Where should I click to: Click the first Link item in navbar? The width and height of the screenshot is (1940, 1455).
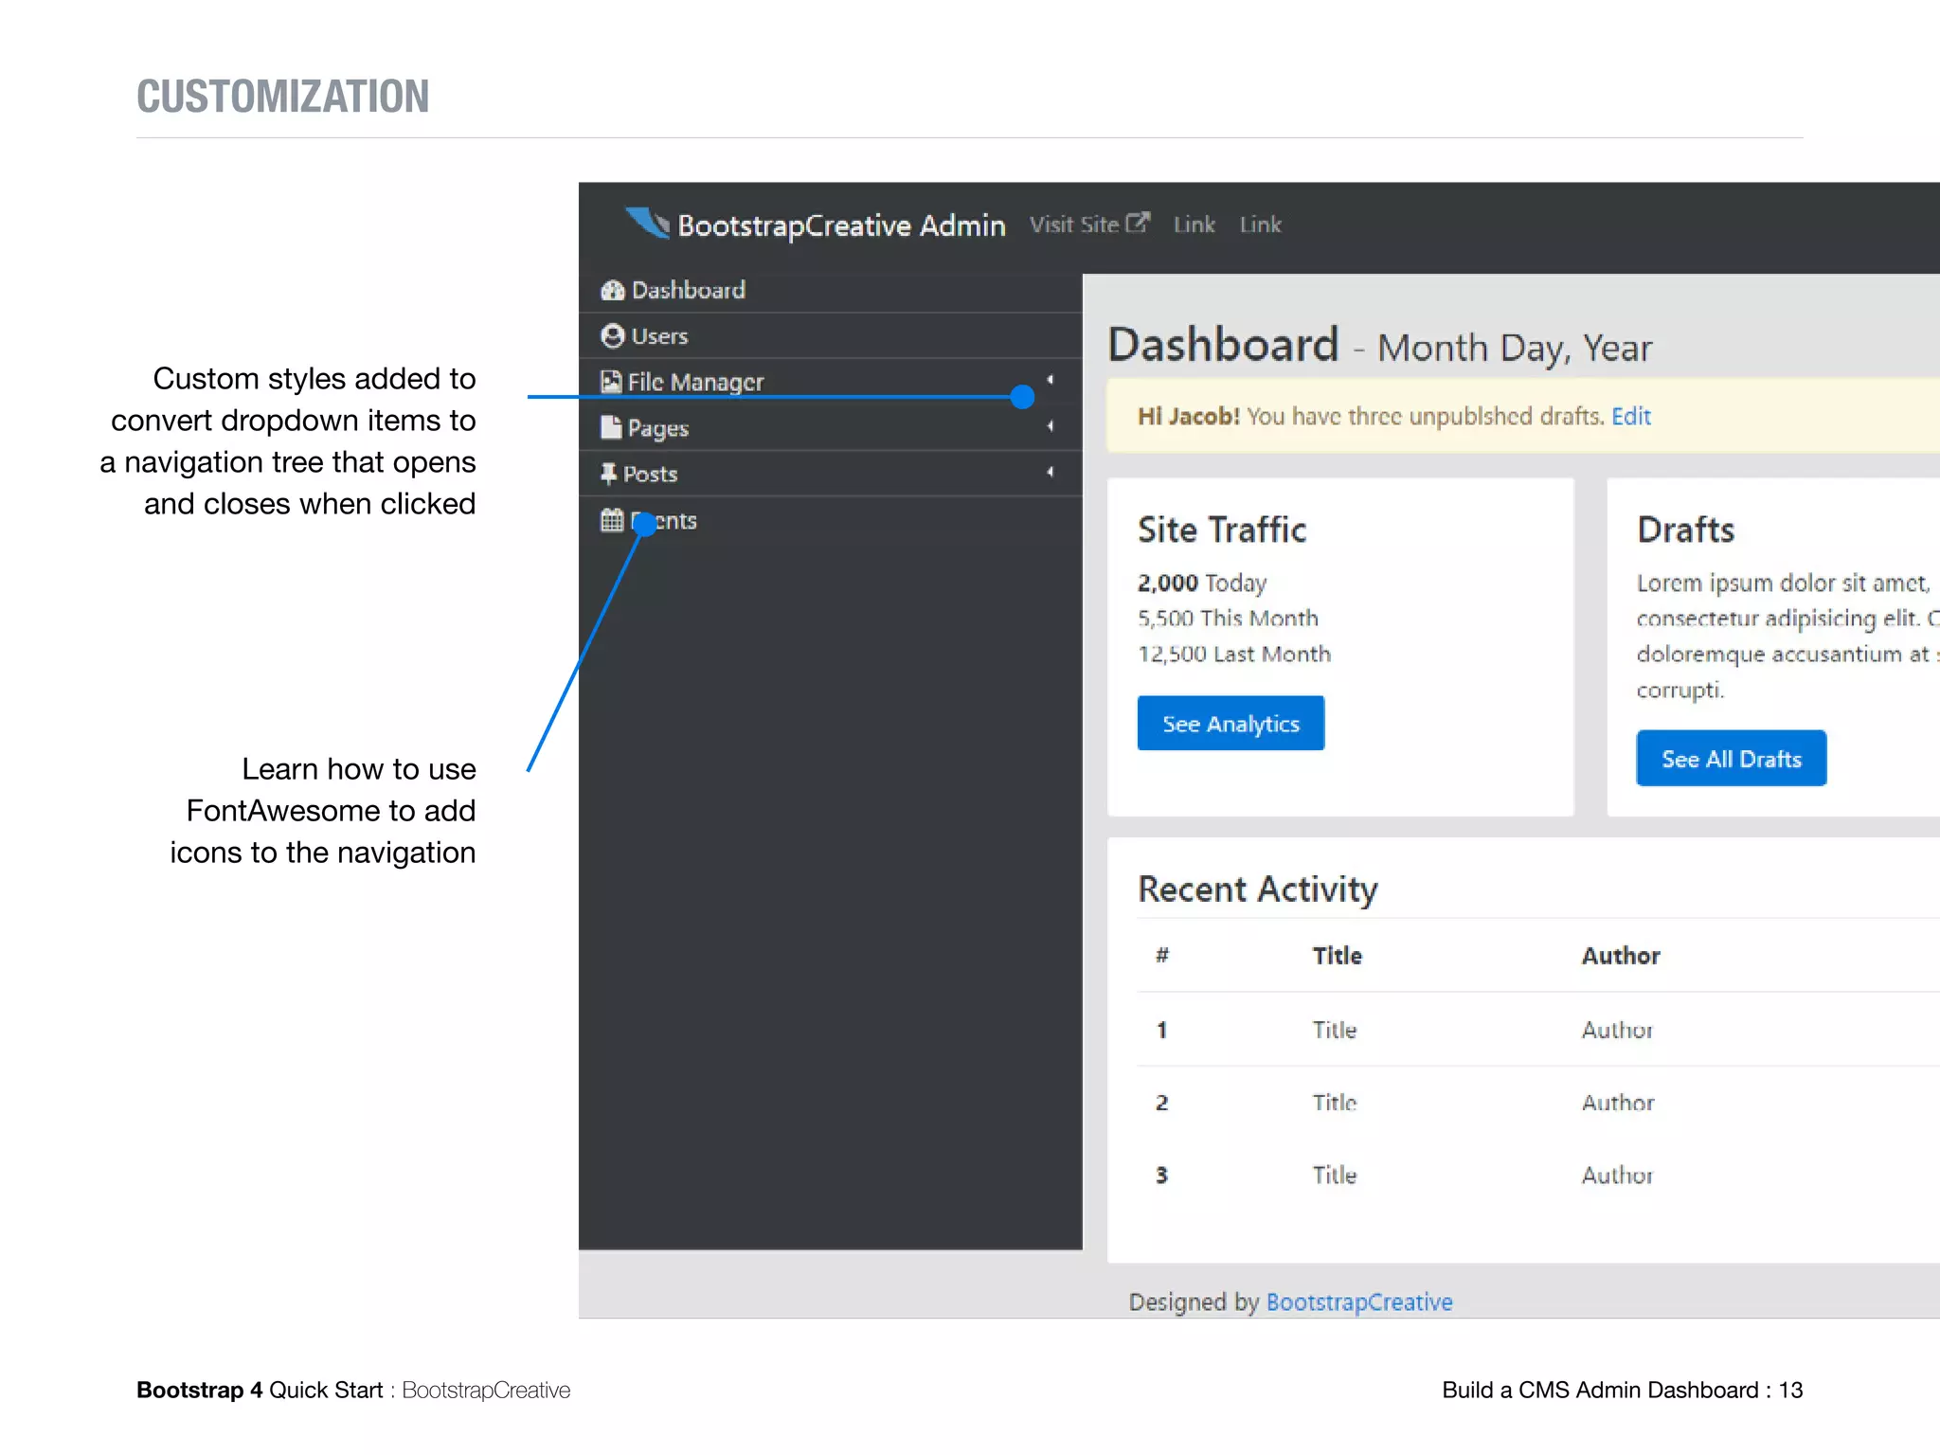(x=1194, y=225)
